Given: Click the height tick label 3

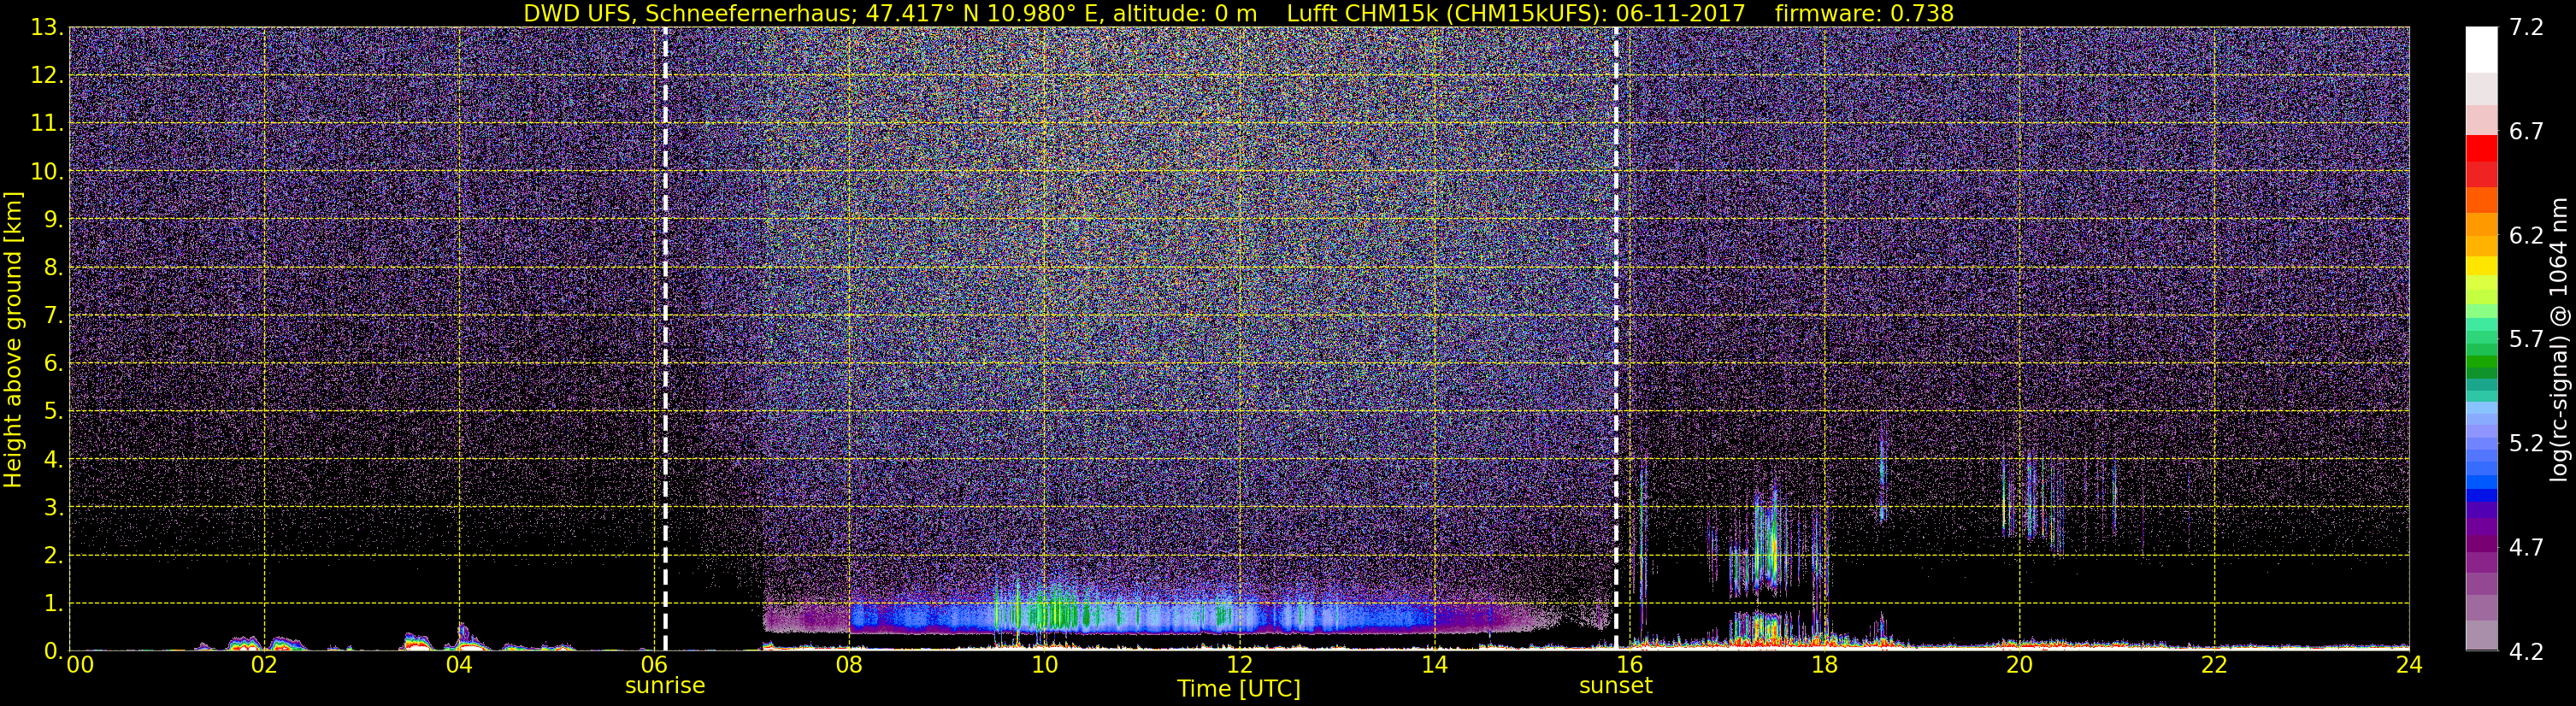Looking at the screenshot, I should 52,508.
